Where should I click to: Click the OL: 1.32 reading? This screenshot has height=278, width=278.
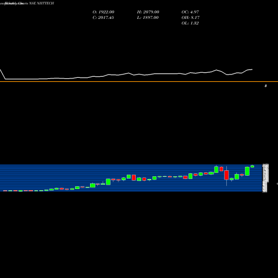[x=190, y=23]
